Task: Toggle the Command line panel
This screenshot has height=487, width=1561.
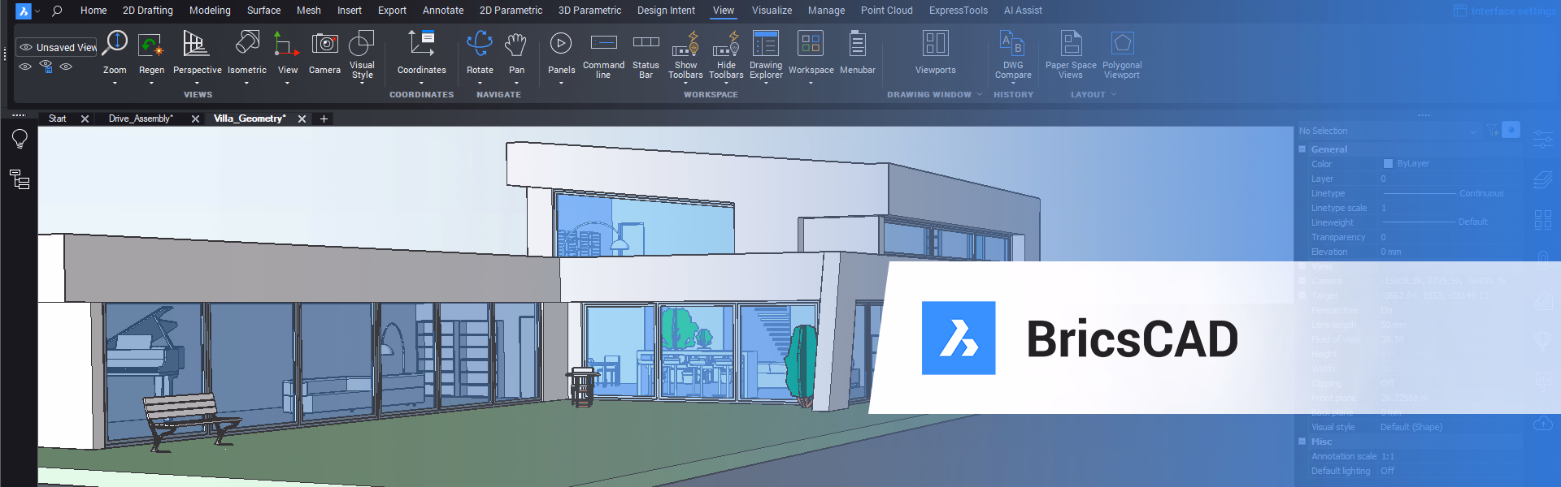Action: [x=603, y=45]
